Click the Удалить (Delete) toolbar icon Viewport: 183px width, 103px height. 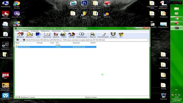coord(56,35)
